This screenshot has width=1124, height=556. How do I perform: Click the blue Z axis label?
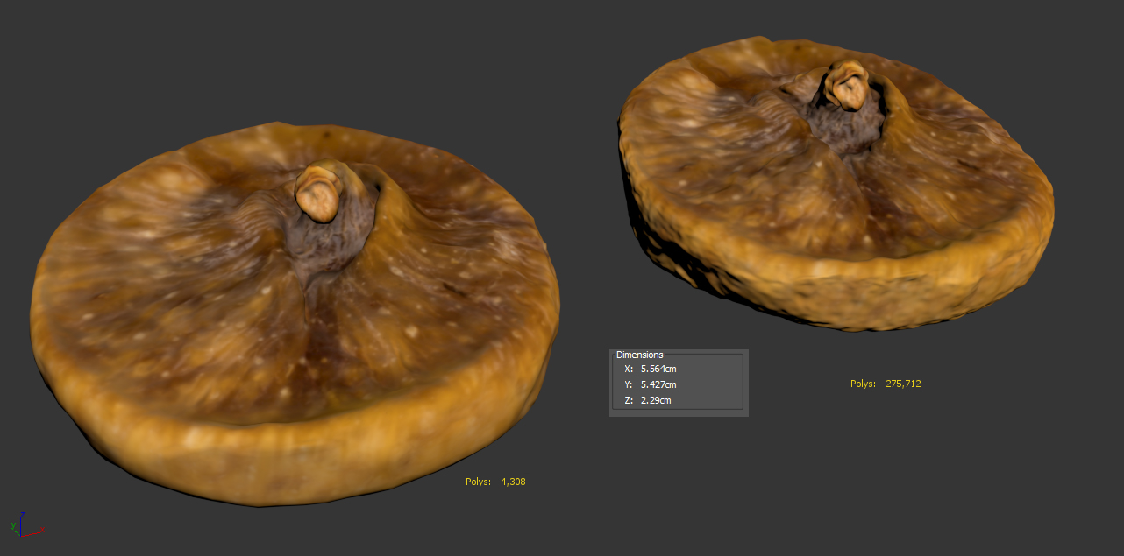(23, 515)
